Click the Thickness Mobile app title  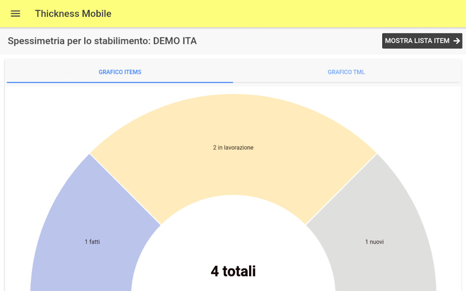click(x=73, y=14)
